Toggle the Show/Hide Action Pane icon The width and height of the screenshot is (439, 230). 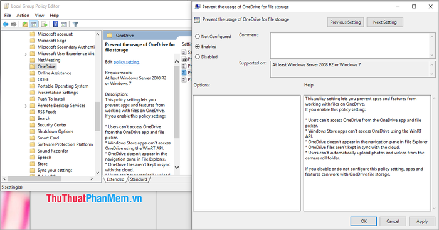tap(64, 24)
